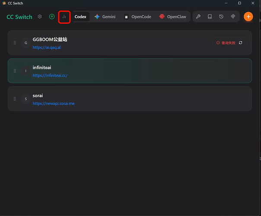Switch to the OpenCode tab
The width and height of the screenshot is (261, 216).
coord(138,17)
